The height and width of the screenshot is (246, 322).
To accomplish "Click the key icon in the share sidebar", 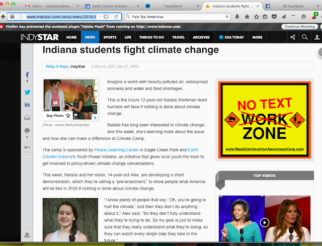I will point(27,147).
